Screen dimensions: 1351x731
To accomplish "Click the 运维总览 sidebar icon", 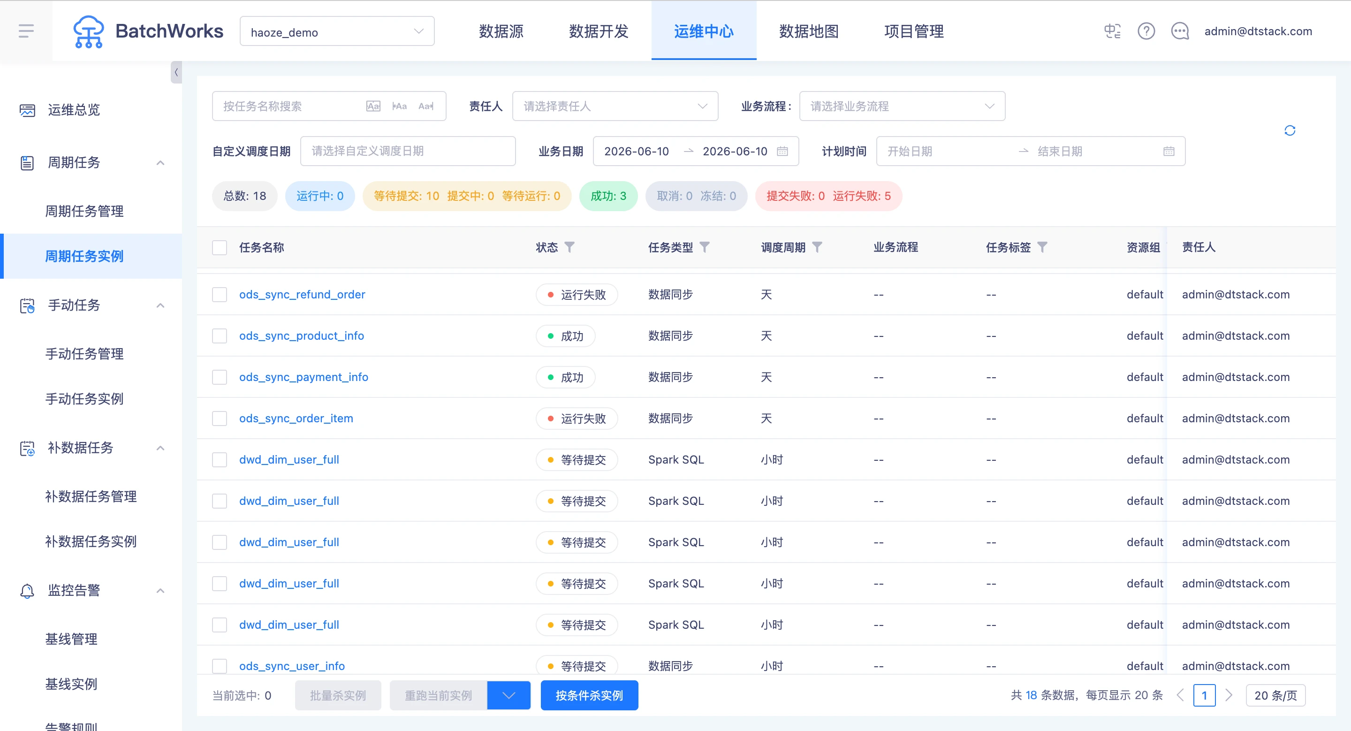I will pos(27,110).
